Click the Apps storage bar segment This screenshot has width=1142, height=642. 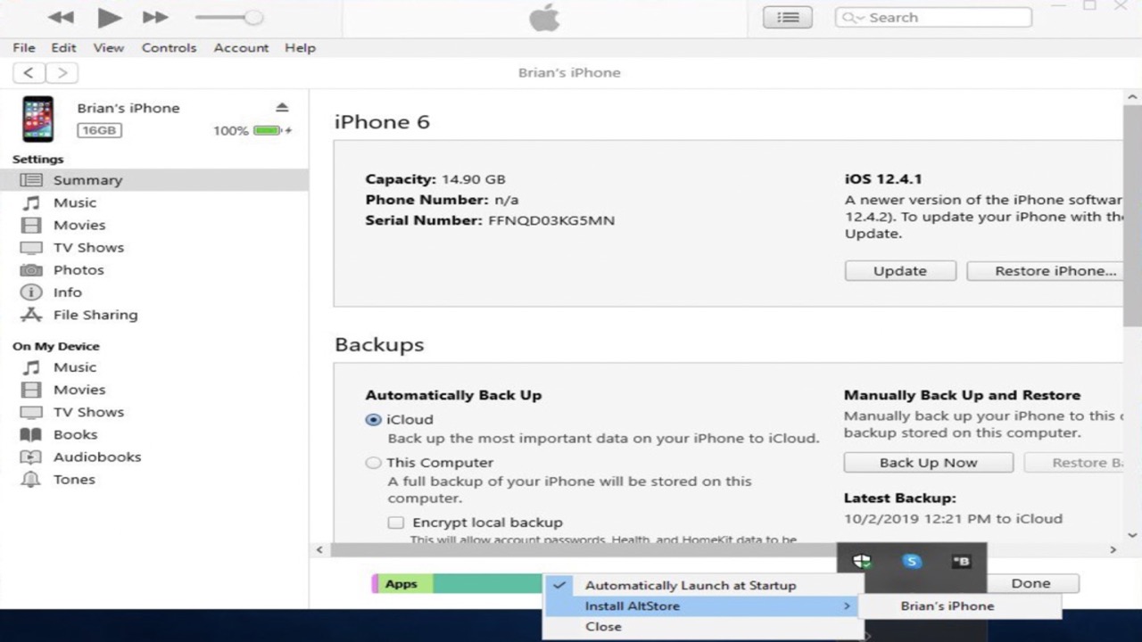(x=404, y=584)
